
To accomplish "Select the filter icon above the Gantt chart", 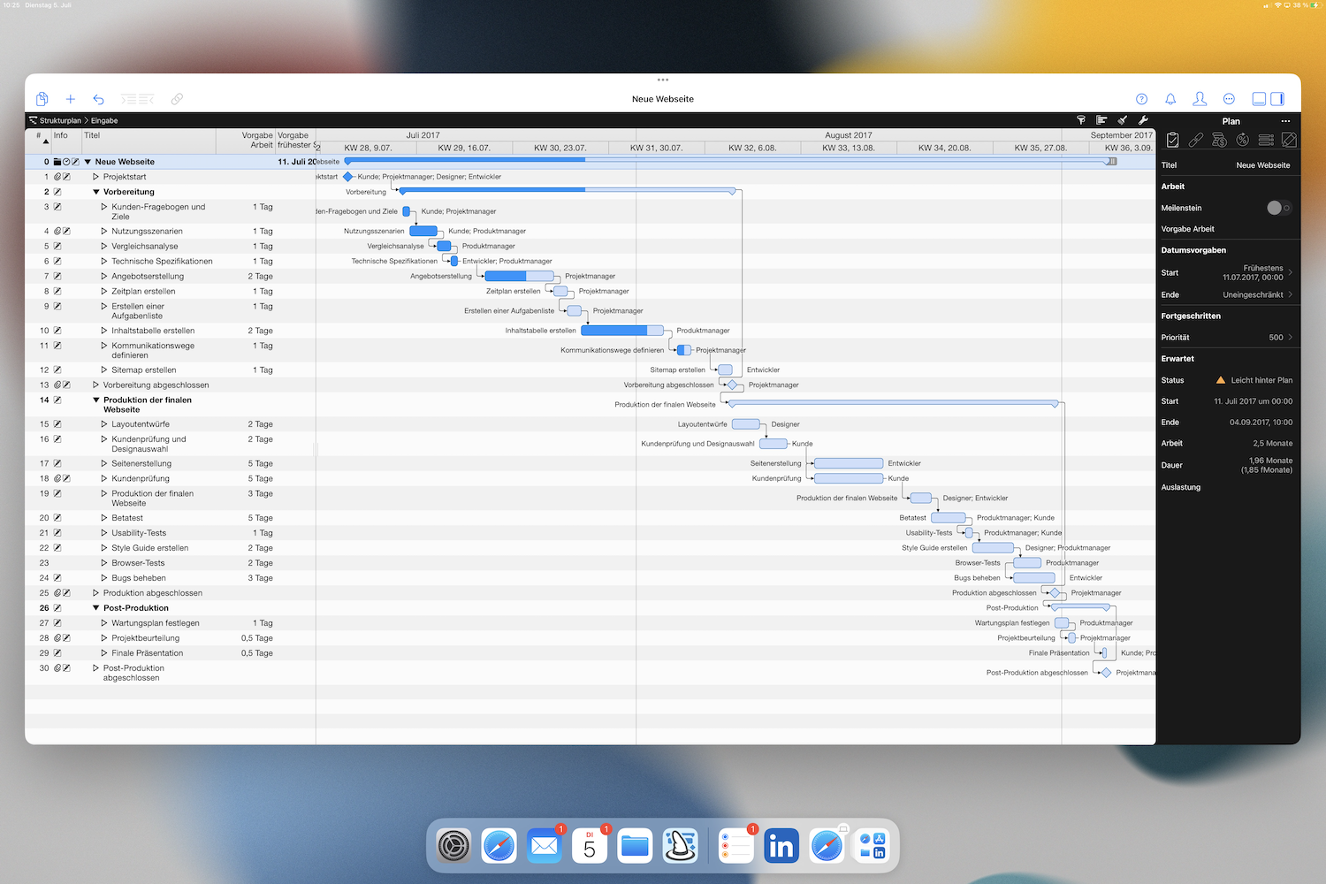I will pos(1080,120).
